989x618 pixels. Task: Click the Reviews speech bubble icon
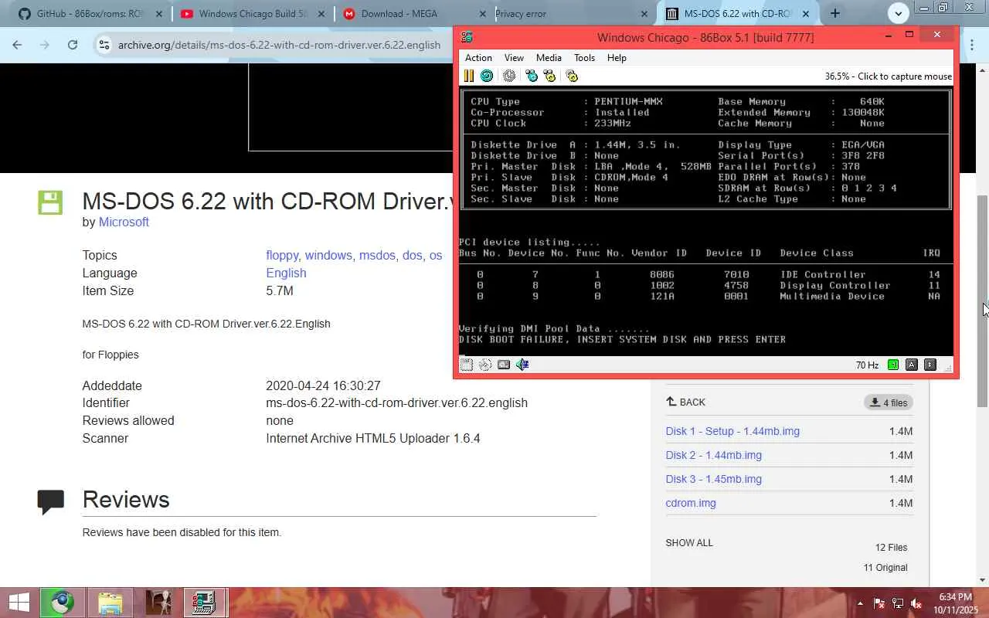click(50, 501)
